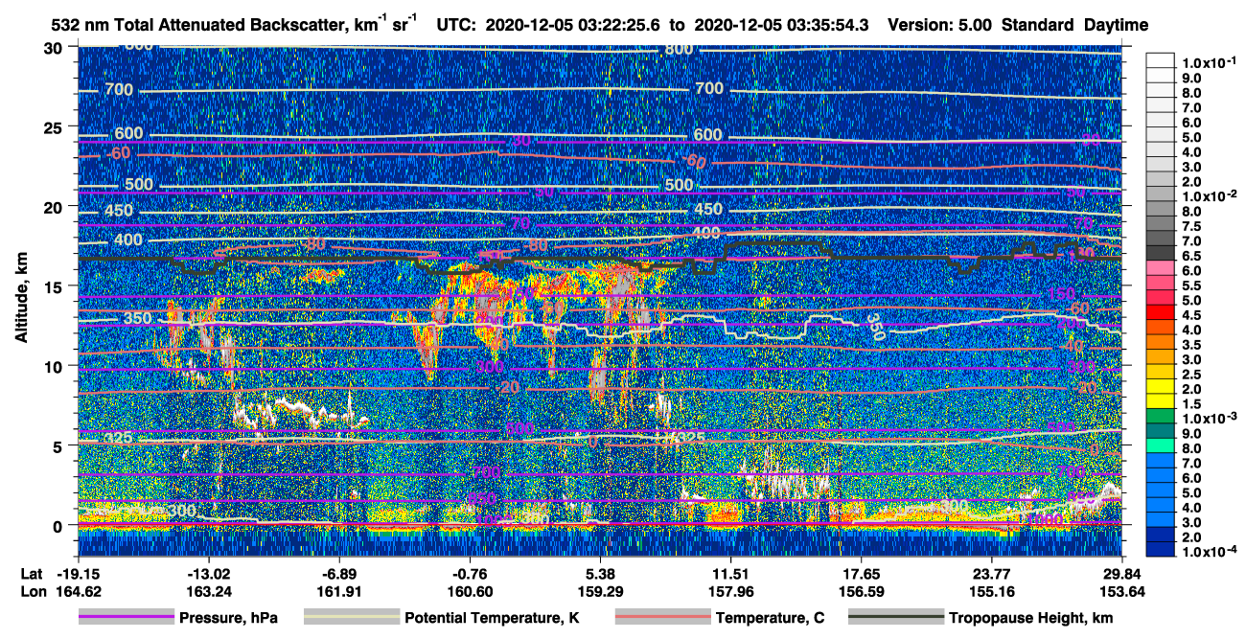Screen dimensions: 1246x639
Task: Click longitude value 159.29
Action: (x=600, y=591)
